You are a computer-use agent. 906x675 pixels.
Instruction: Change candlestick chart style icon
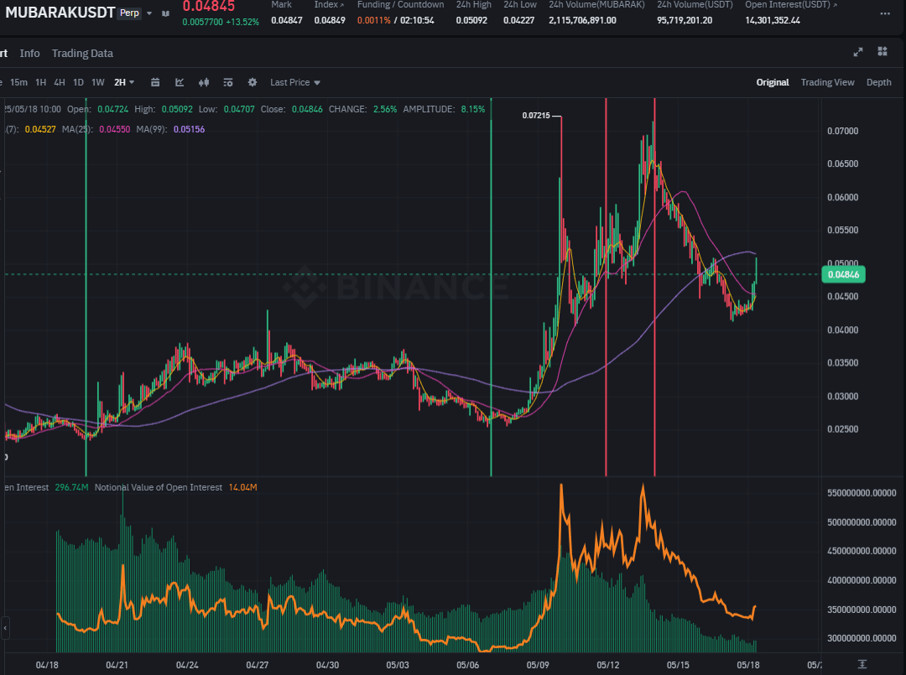pyautogui.click(x=204, y=82)
